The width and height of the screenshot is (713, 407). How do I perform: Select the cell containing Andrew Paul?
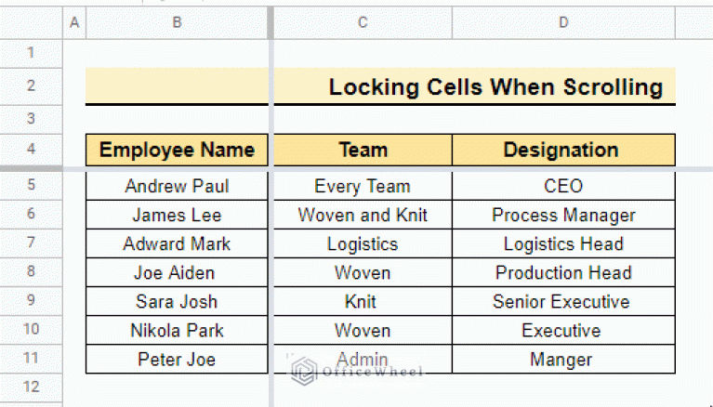[177, 186]
